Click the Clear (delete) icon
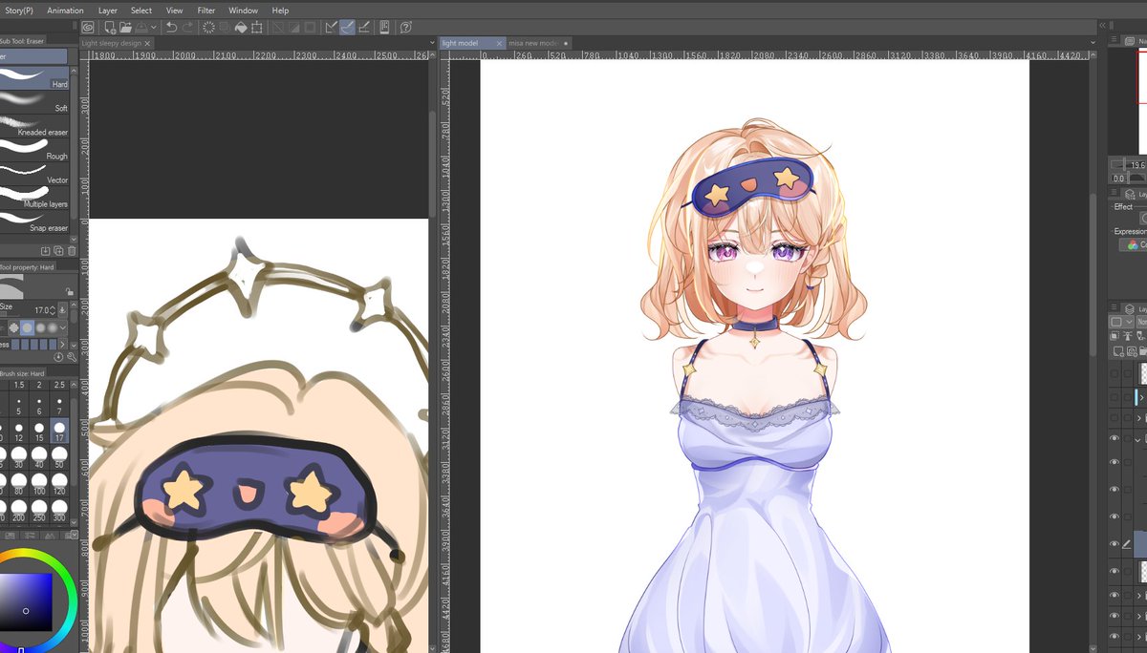Screen dimensions: 1147x653 coord(208,28)
